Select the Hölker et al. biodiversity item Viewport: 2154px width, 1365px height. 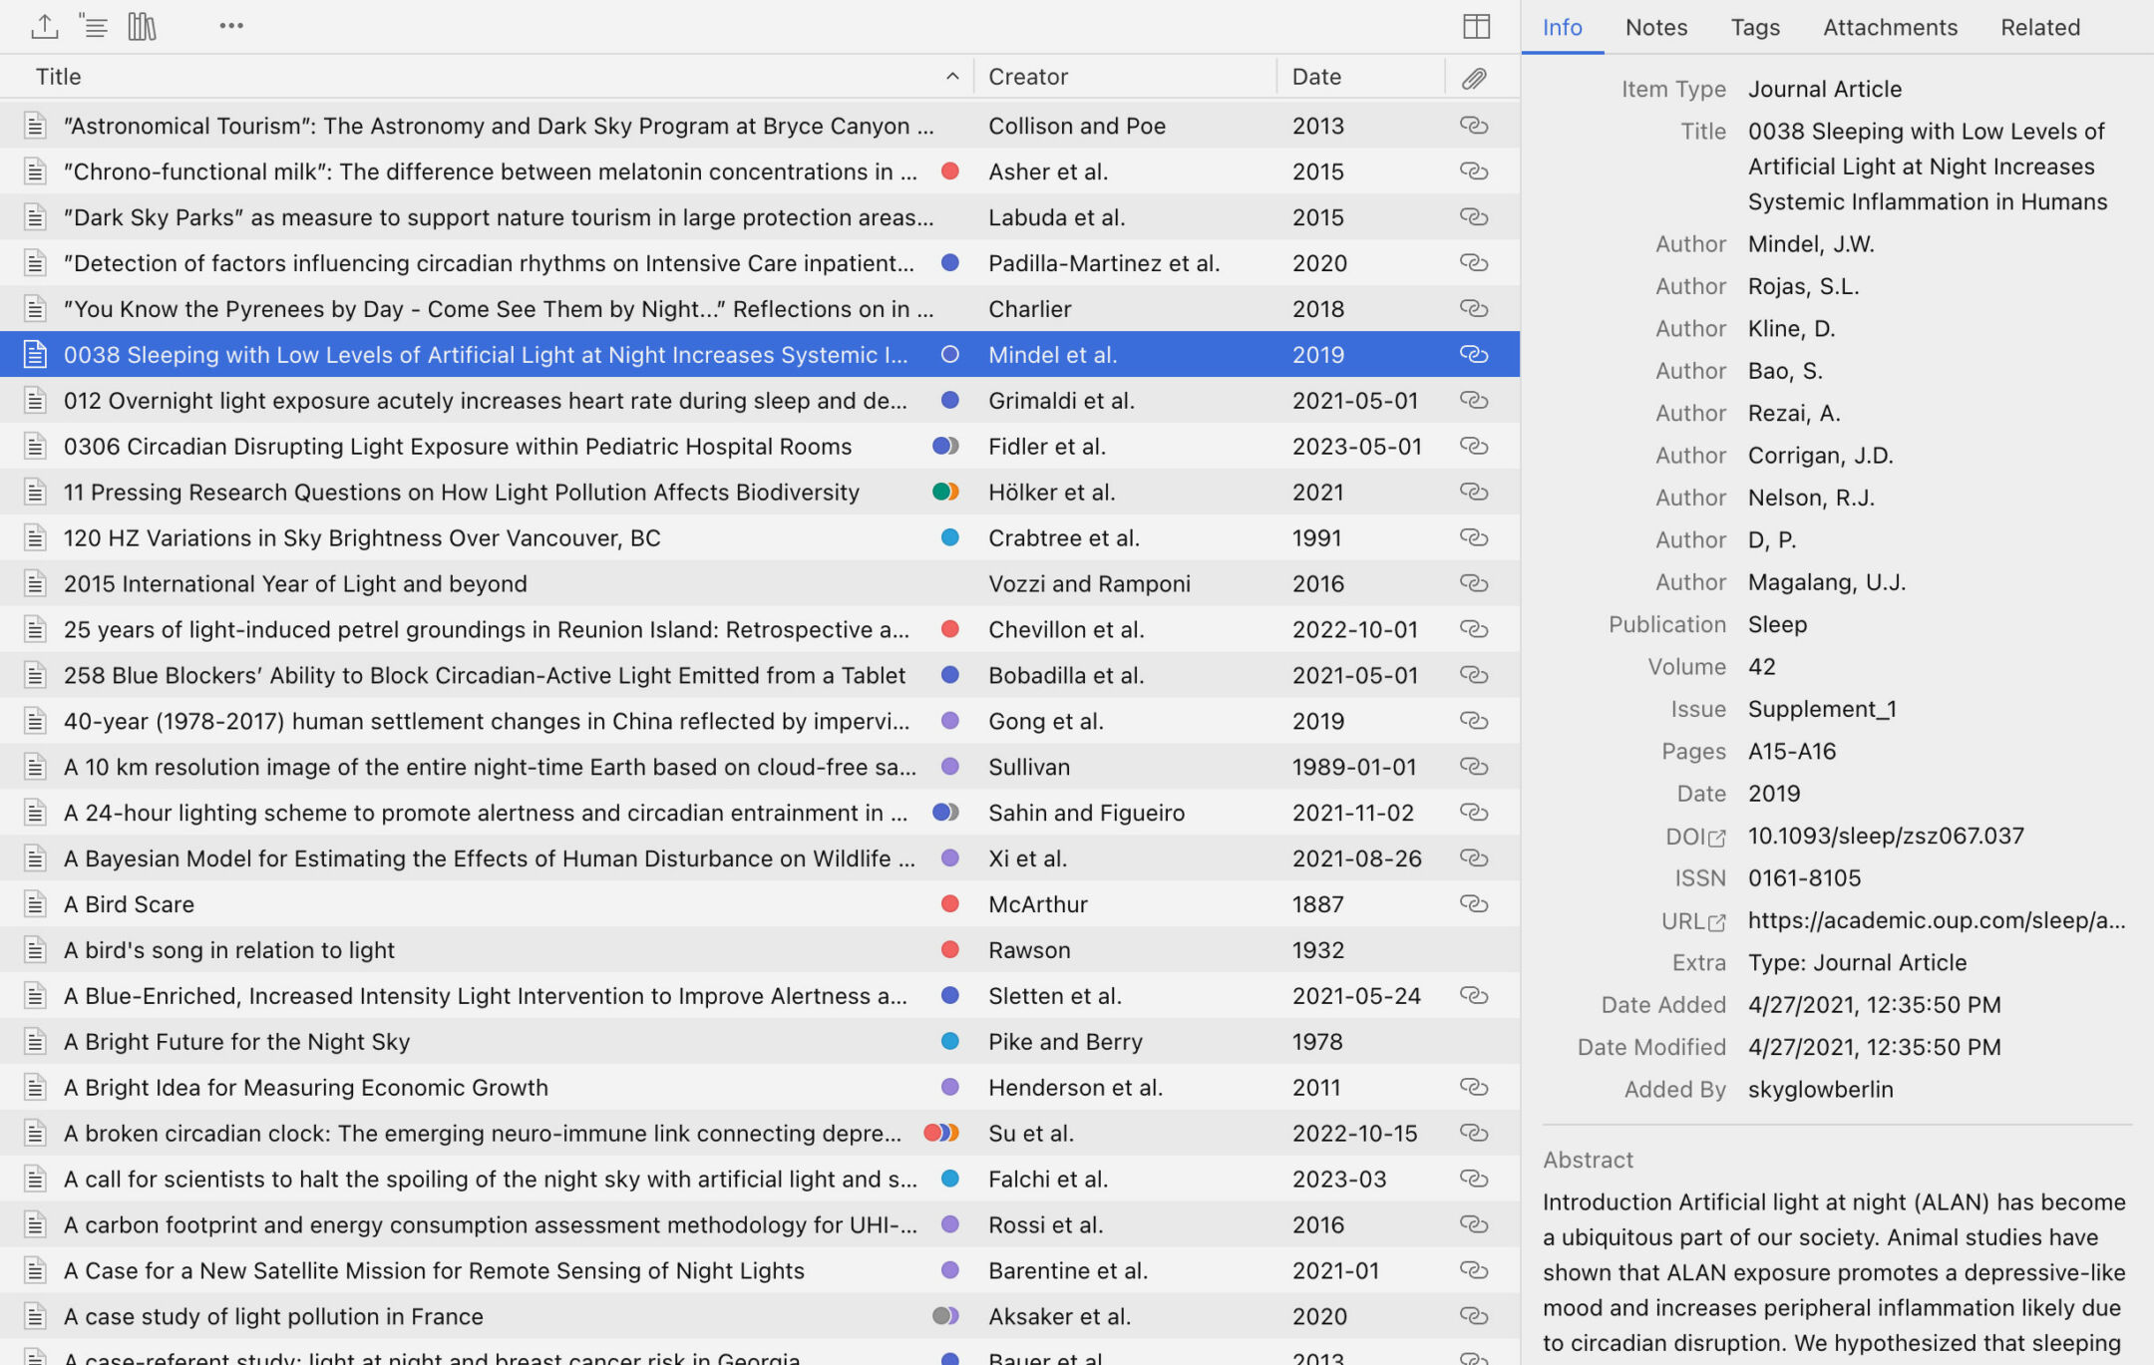pos(461,493)
